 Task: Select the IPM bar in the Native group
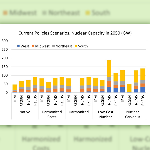[15, 88]
